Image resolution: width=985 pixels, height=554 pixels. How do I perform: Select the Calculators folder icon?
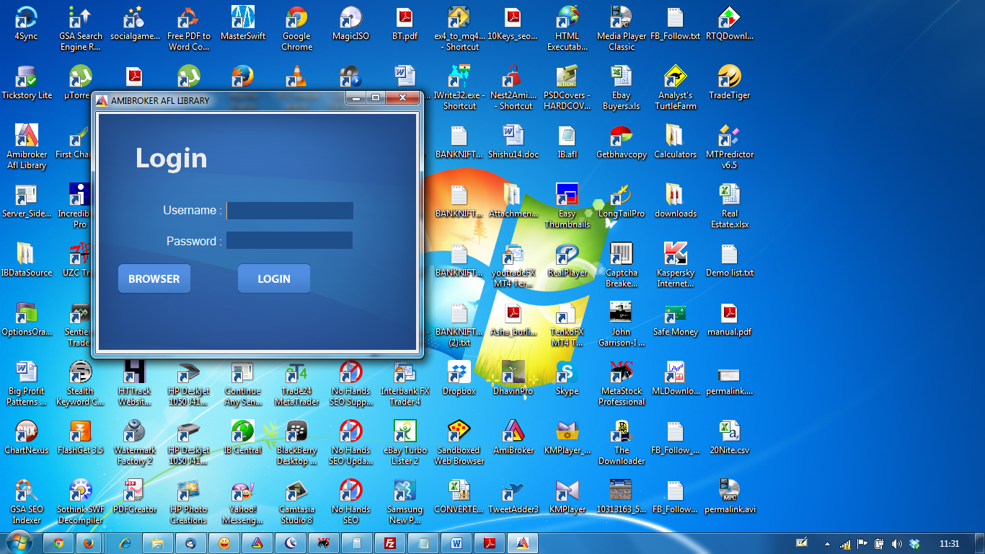pyautogui.click(x=676, y=141)
